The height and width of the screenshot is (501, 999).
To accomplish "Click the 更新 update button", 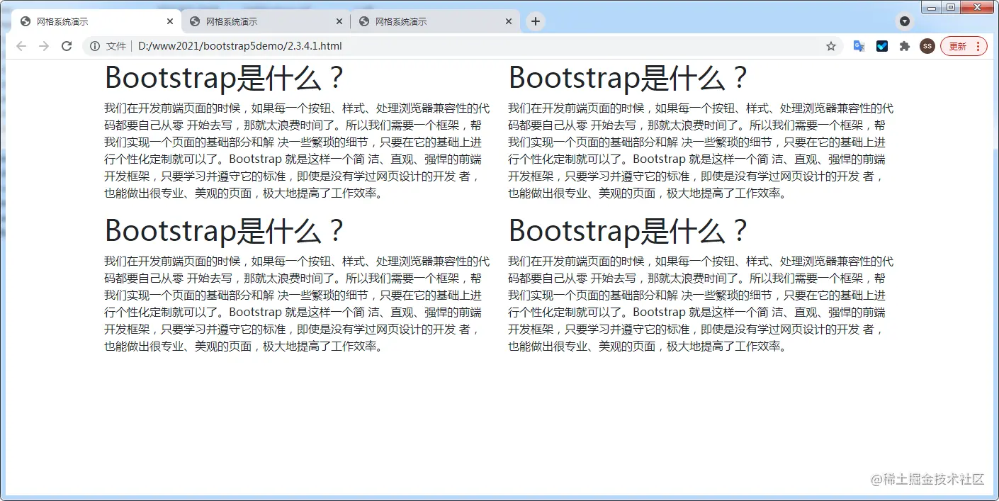I will pyautogui.click(x=964, y=46).
